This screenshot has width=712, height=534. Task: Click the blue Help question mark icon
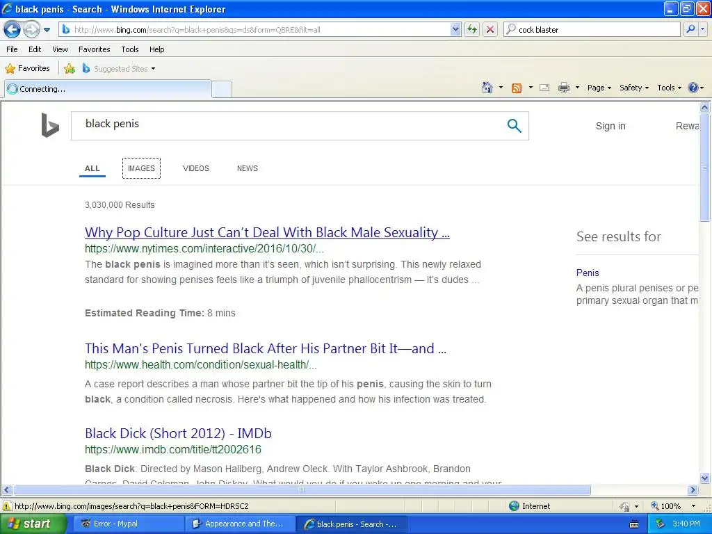(693, 88)
